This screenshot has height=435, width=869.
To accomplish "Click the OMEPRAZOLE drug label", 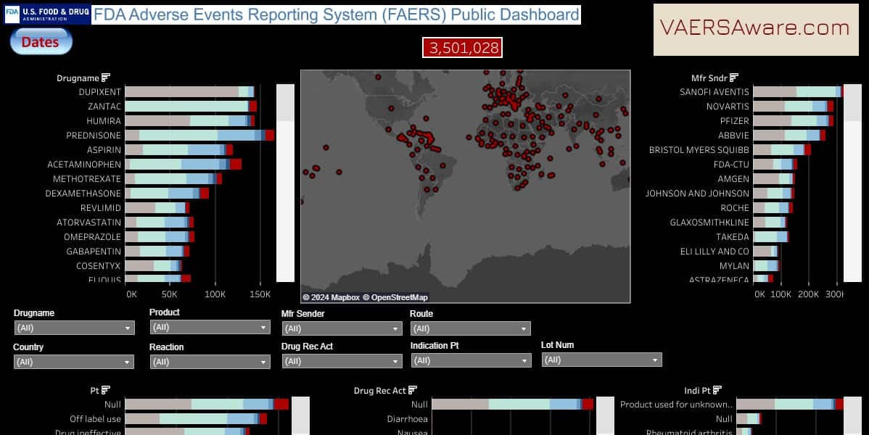I will click(93, 237).
